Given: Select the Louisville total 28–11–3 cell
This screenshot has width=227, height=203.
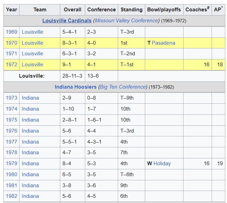Looking at the screenshot, I should pos(73,76).
